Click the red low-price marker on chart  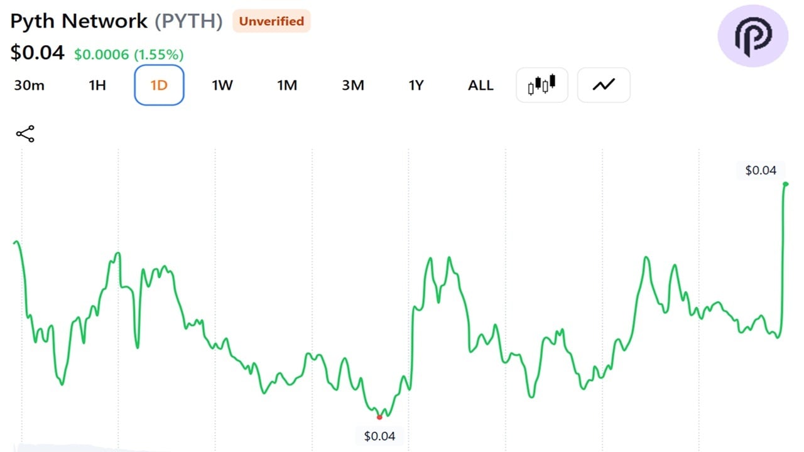point(379,417)
